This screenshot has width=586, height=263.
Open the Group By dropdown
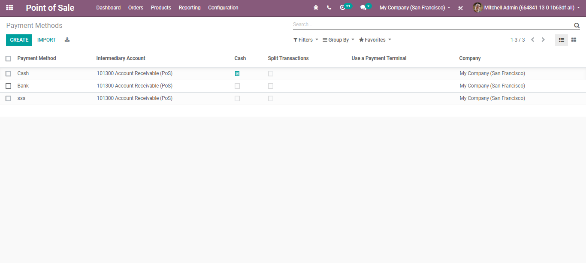[338, 40]
